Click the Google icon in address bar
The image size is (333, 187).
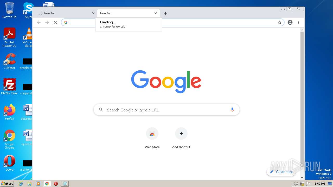tap(66, 22)
